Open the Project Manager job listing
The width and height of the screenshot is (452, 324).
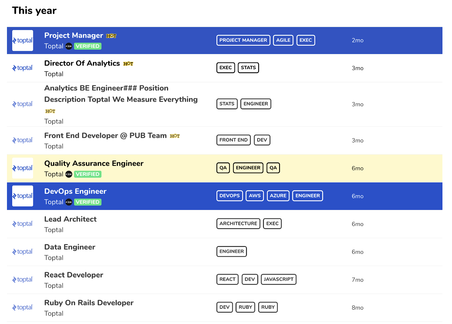(74, 35)
